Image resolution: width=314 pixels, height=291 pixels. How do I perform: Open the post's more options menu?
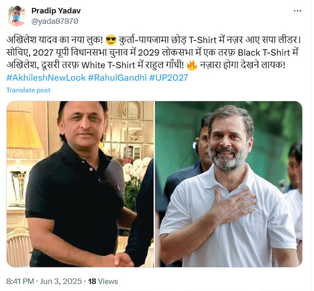(x=297, y=11)
